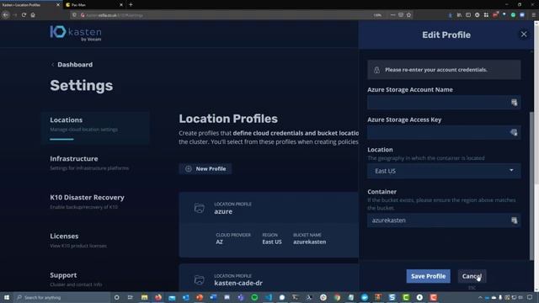
Task: Open Firefox from the taskbar
Action: coord(158,297)
